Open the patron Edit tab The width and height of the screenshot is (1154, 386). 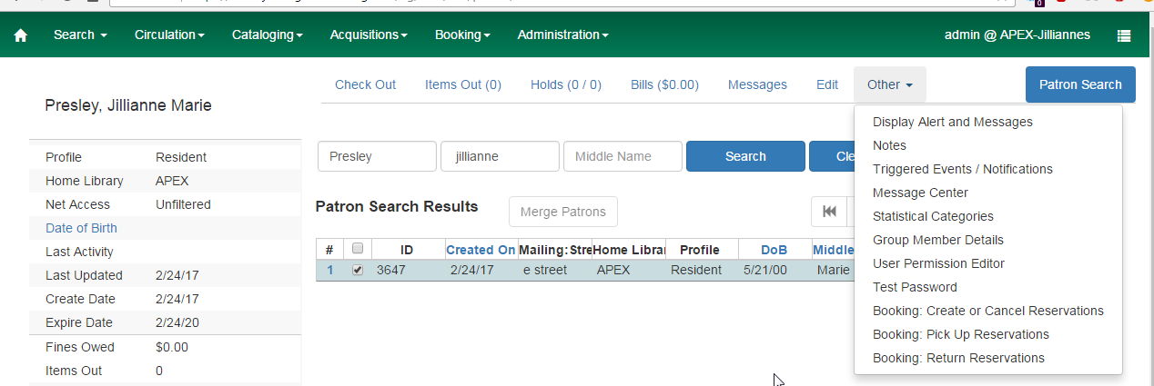click(x=827, y=84)
